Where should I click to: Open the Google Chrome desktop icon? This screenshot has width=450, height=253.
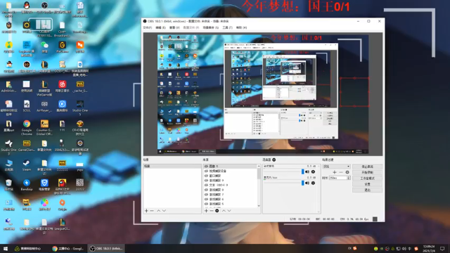pyautogui.click(x=27, y=127)
